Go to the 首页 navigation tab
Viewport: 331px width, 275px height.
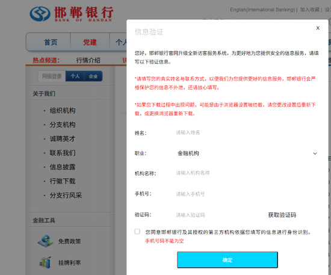pos(51,42)
